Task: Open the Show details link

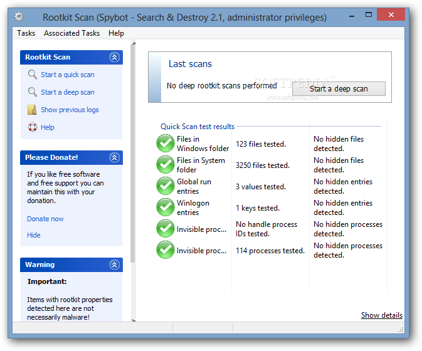Action: click(x=382, y=315)
